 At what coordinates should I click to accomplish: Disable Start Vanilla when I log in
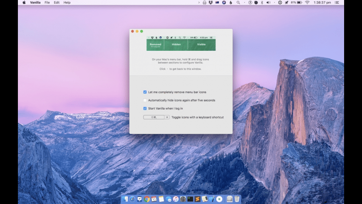[x=145, y=109]
